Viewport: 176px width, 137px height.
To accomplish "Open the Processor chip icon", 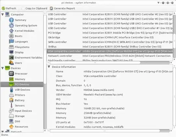I will coord(11,74).
